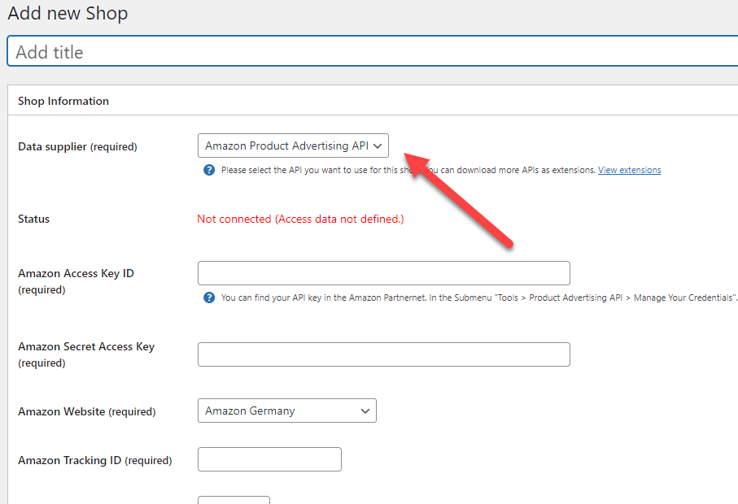Click the Not connected status text
Screen dimensions: 738x504
point(300,219)
